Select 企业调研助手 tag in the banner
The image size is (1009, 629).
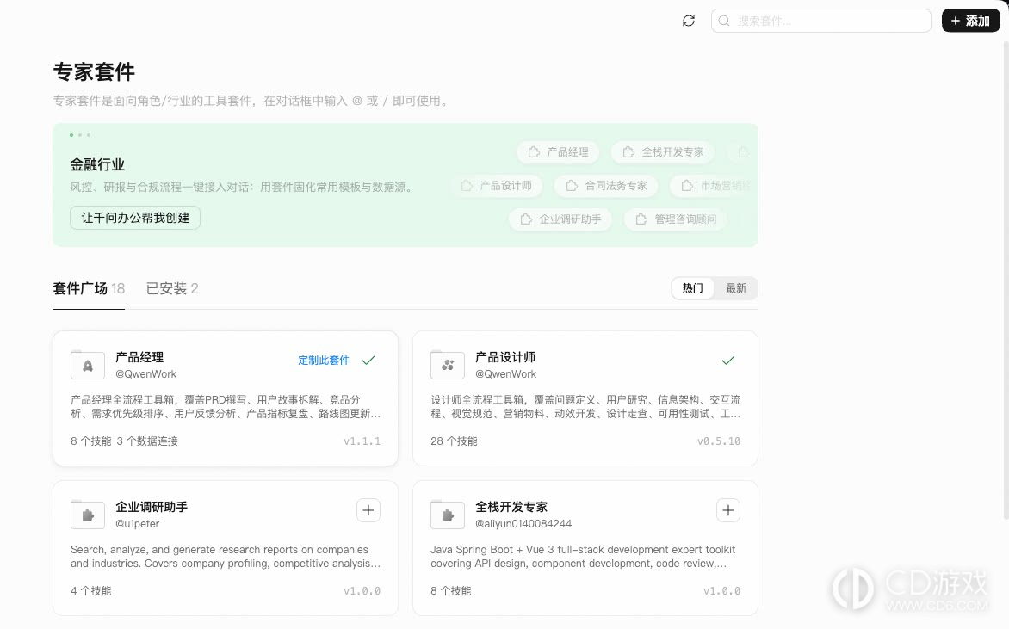(x=560, y=219)
